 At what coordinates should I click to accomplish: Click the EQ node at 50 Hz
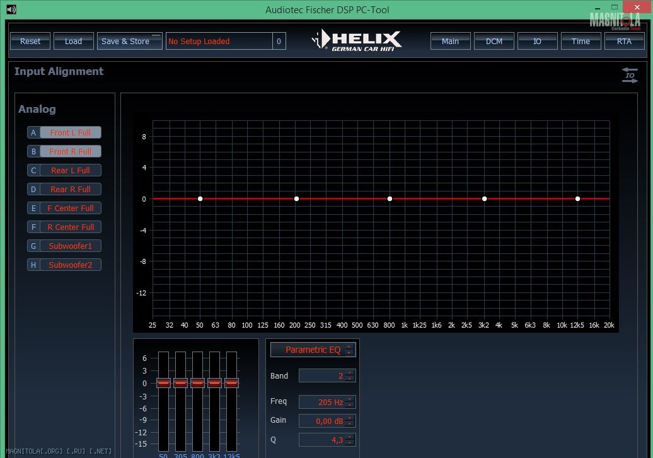click(x=200, y=198)
